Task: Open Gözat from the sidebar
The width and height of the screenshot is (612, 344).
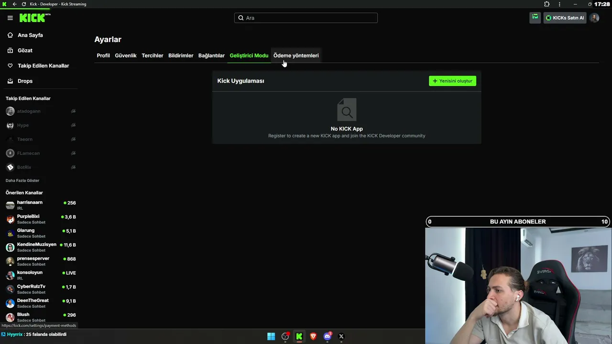Action: (25, 50)
